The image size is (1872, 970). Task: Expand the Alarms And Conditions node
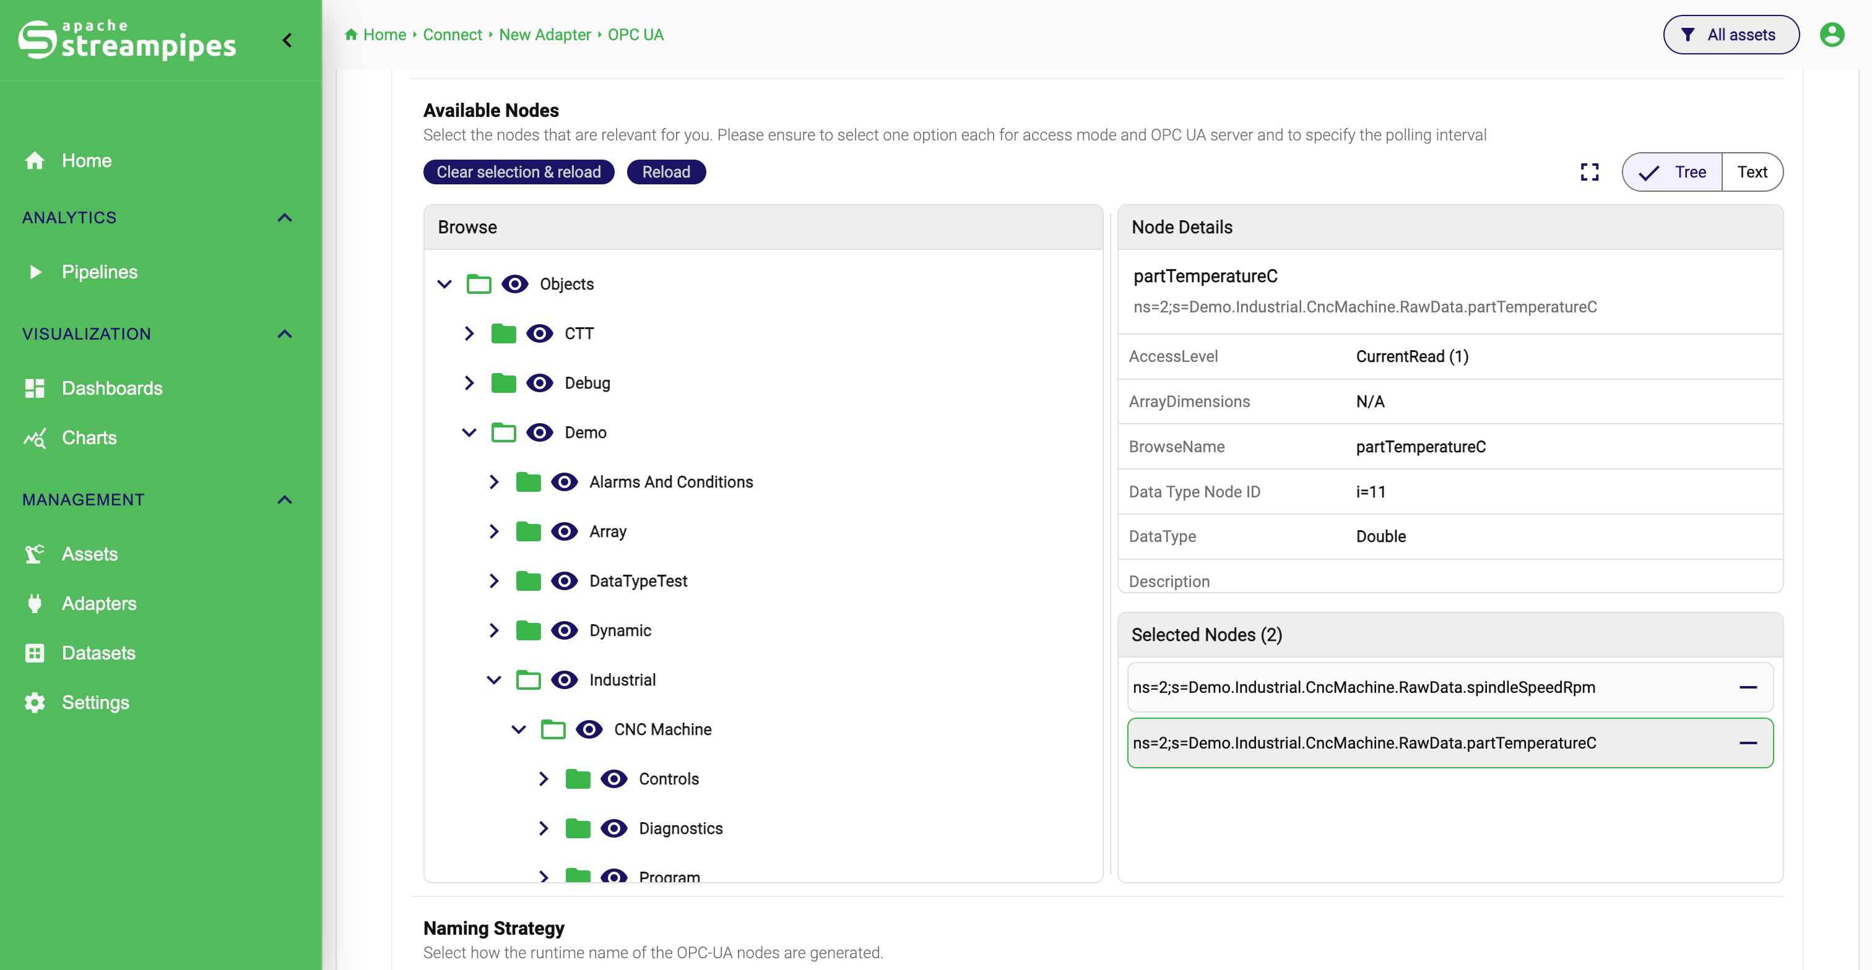[493, 482]
